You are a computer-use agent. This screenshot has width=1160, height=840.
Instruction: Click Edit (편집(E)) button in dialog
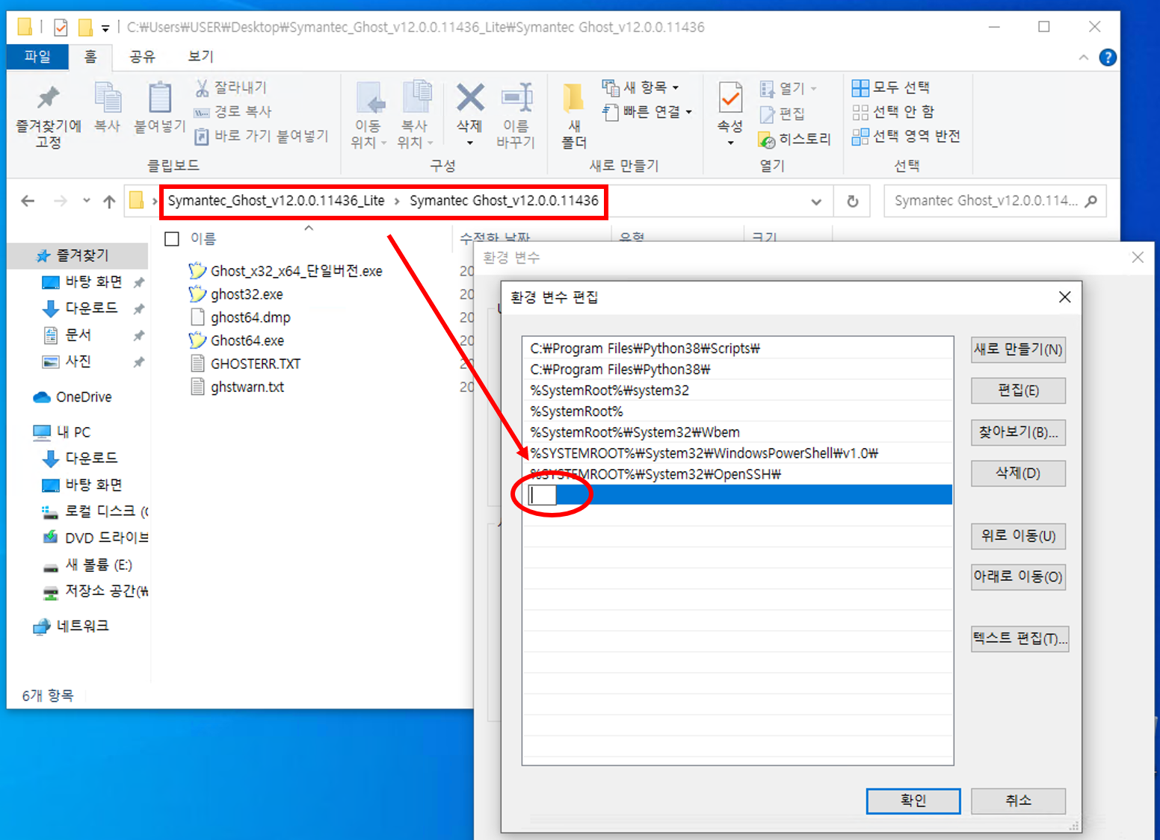pyautogui.click(x=1018, y=391)
